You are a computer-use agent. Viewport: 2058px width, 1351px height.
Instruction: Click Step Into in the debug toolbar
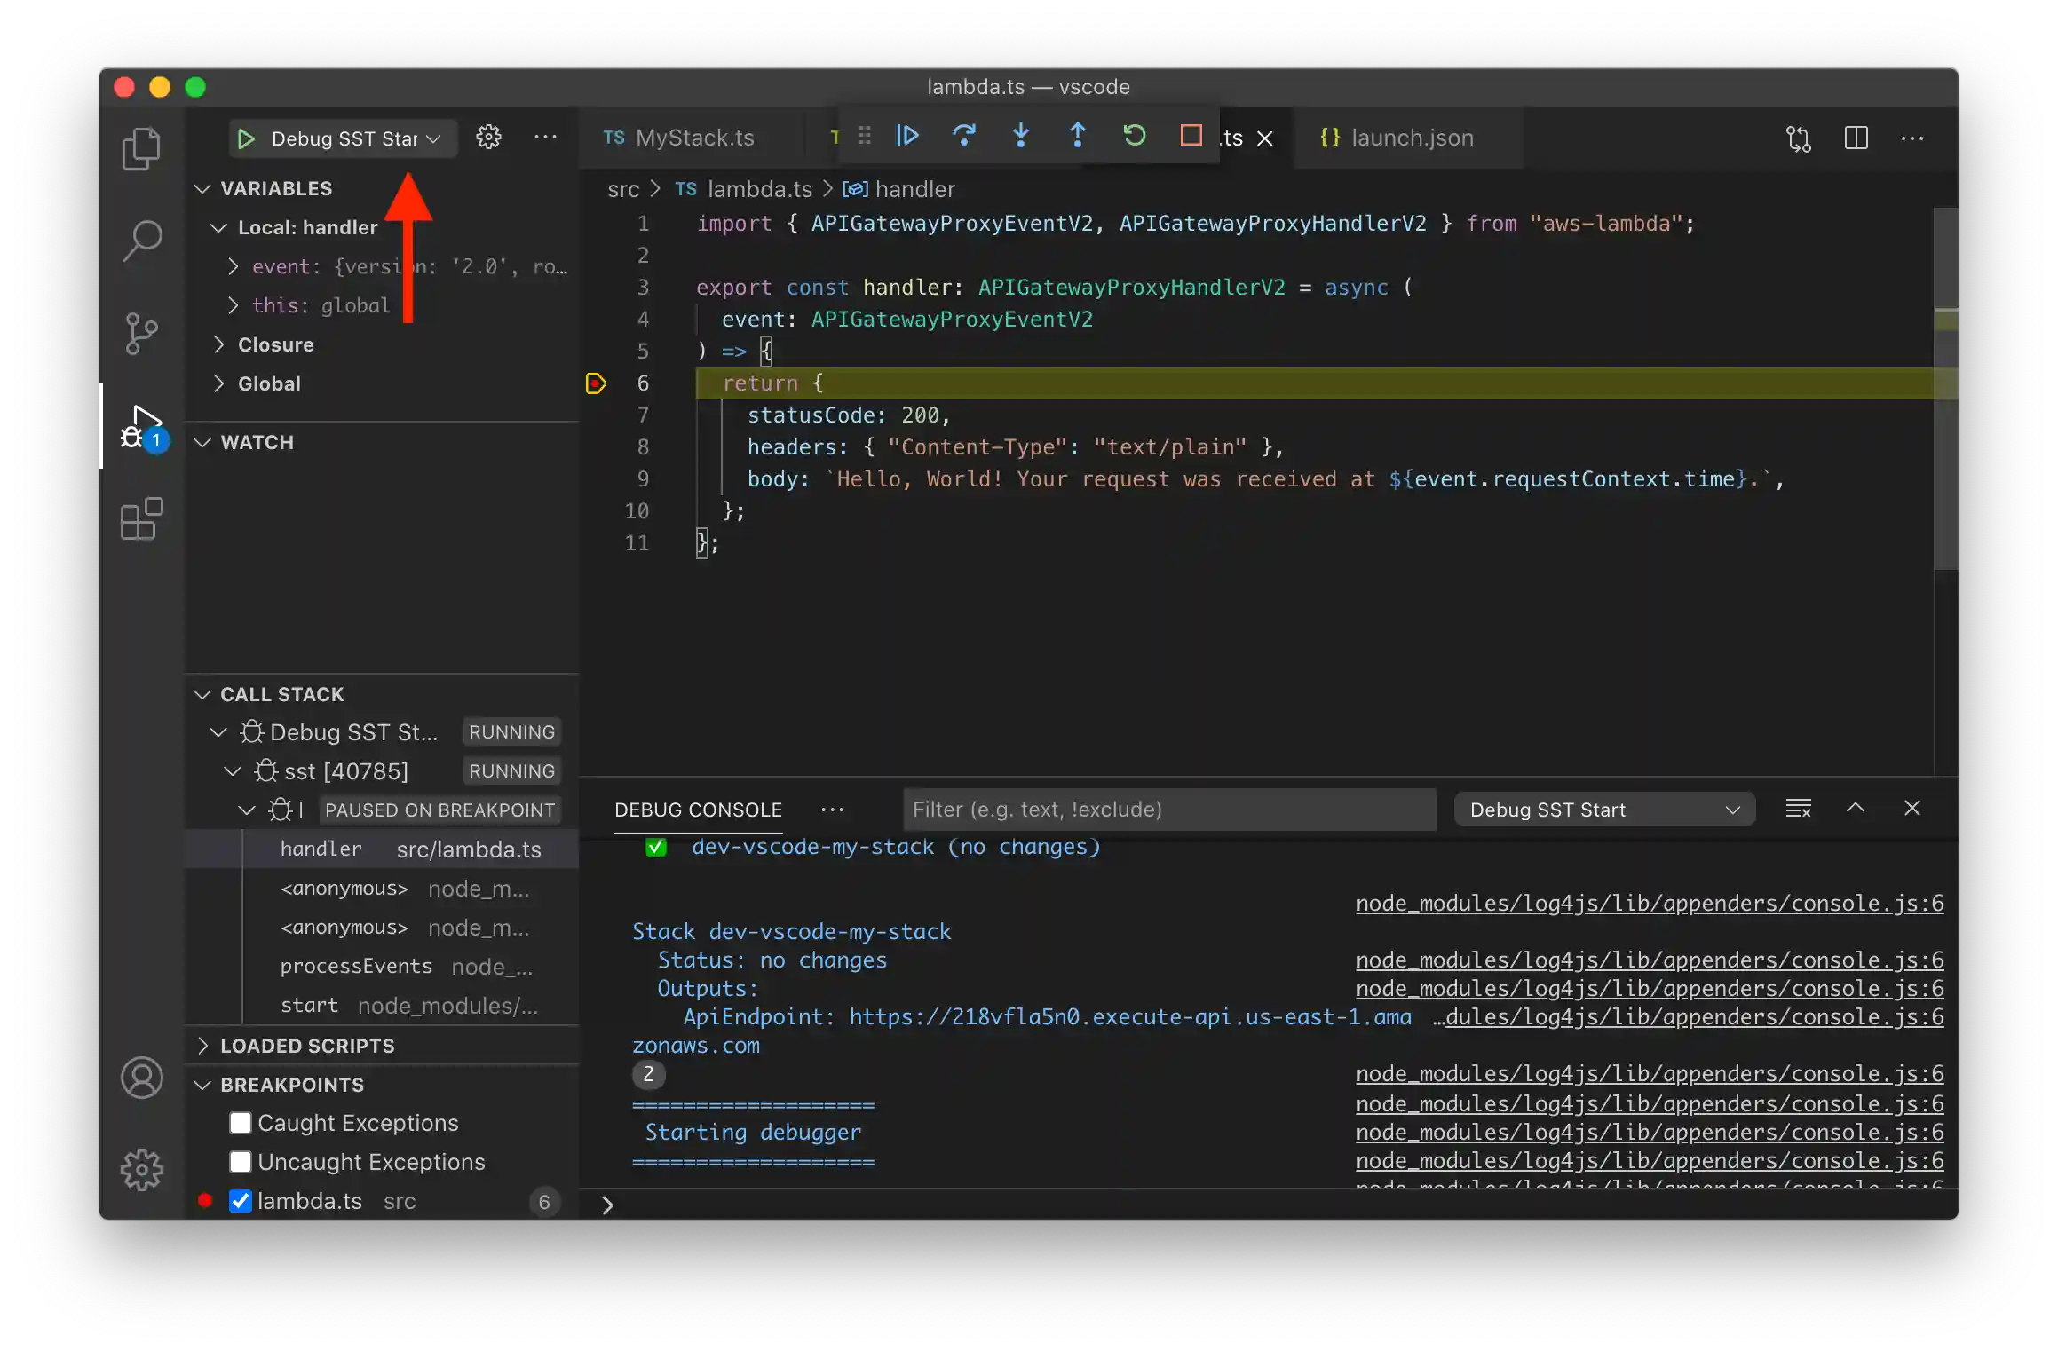click(1020, 136)
